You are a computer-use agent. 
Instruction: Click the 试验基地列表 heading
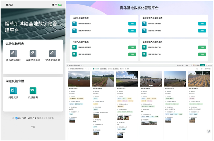click(x=15, y=44)
